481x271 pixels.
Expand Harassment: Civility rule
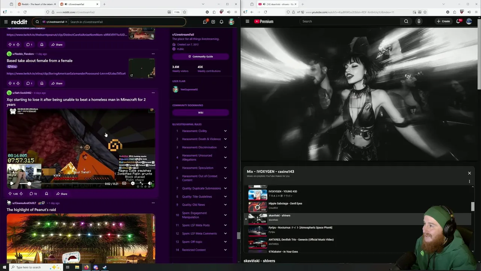(x=225, y=131)
